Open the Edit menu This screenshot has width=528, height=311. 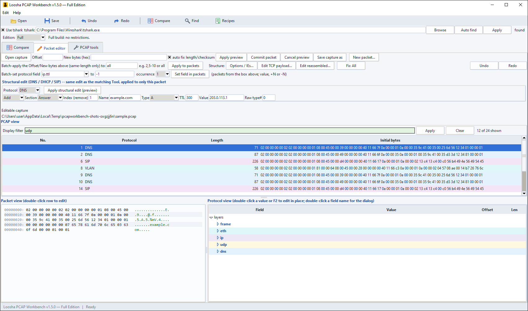(x=6, y=13)
